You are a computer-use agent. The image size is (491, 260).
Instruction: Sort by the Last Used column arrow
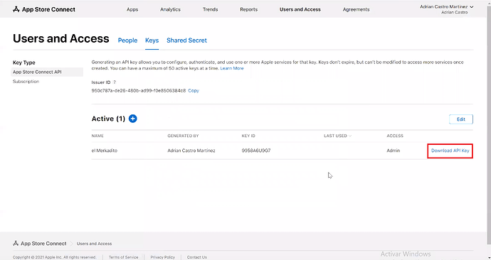[x=350, y=136]
